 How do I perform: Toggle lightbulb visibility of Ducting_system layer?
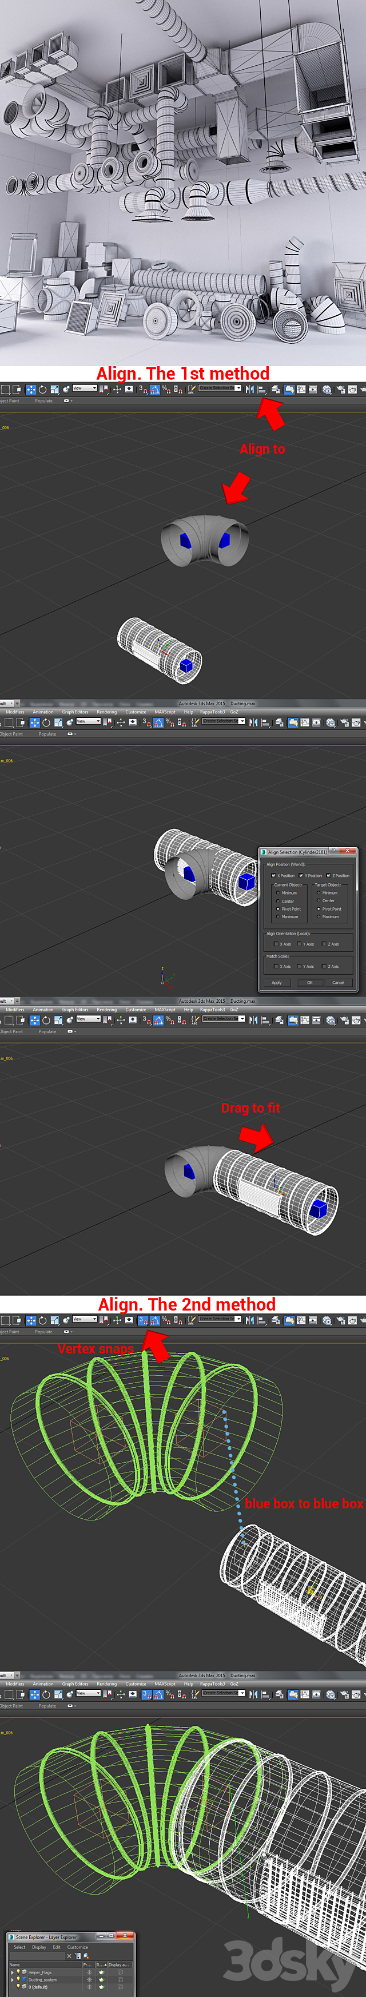(18, 1979)
